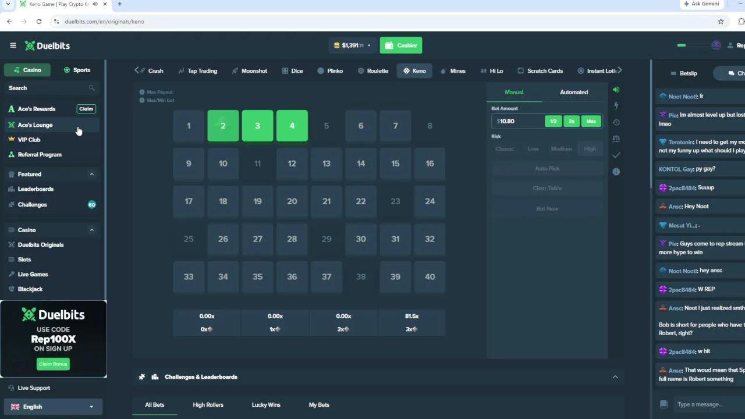Click the chat message input field
The image size is (745, 419).
point(709,404)
